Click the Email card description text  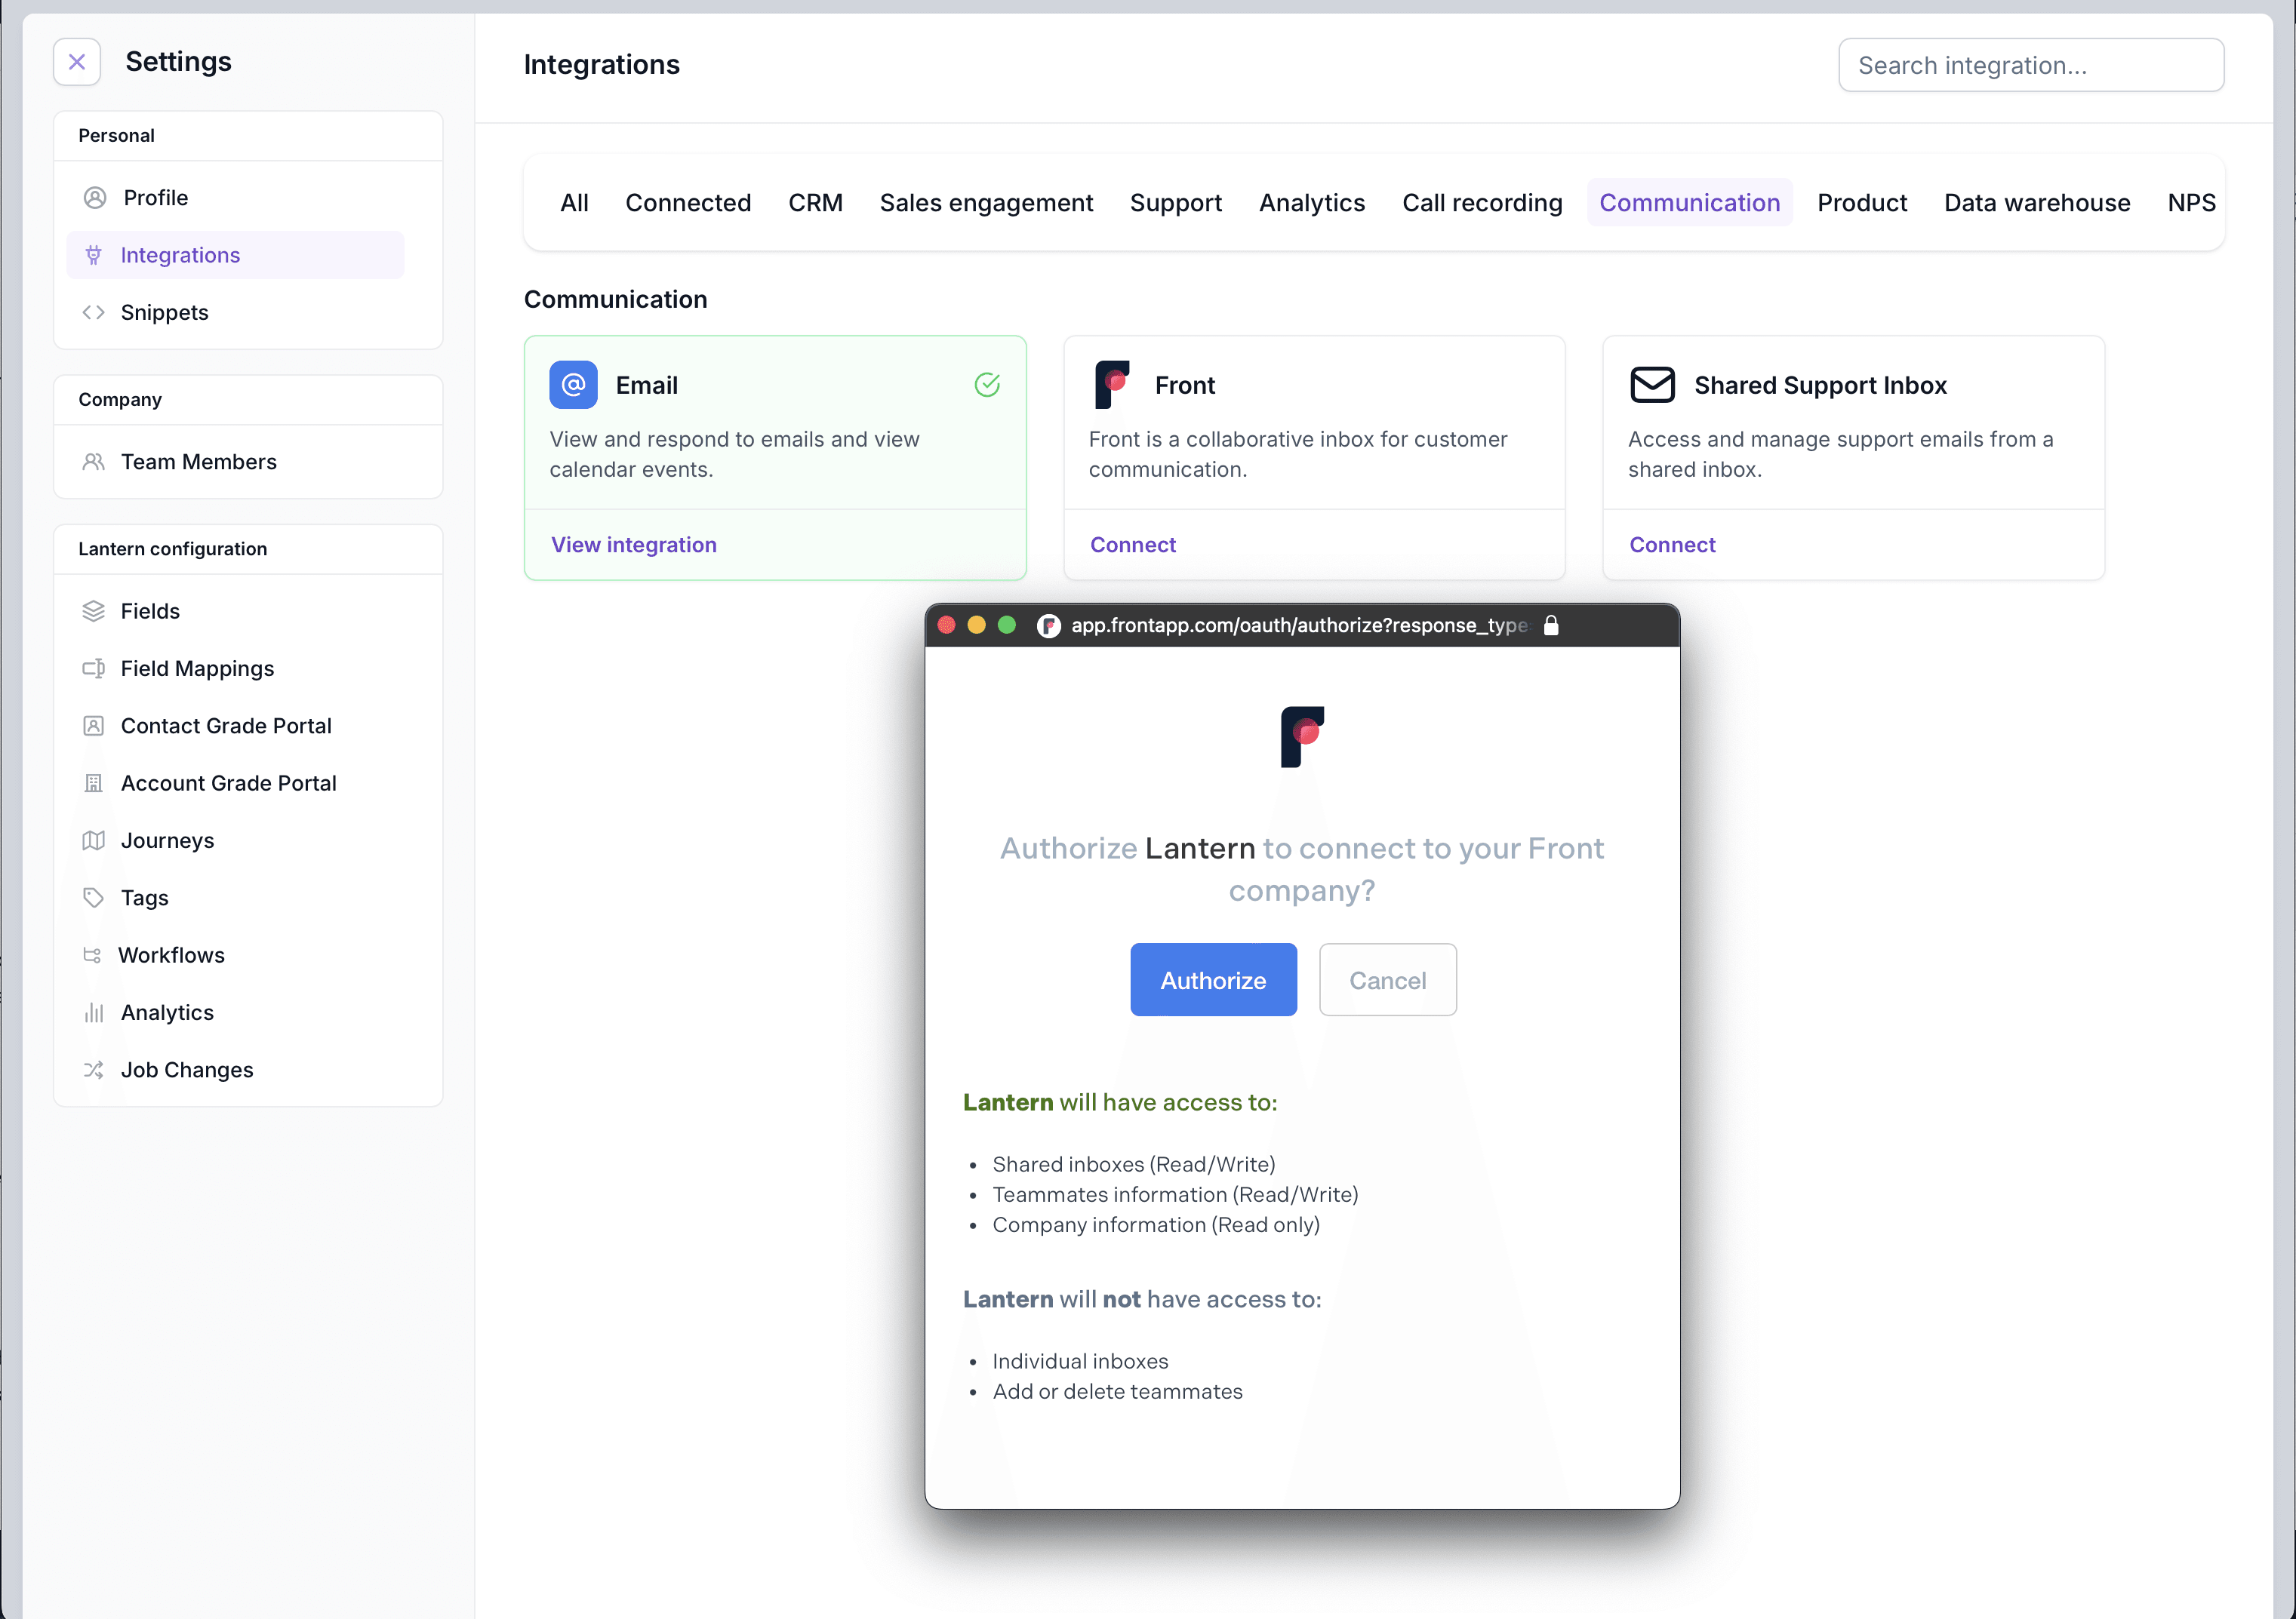click(734, 455)
